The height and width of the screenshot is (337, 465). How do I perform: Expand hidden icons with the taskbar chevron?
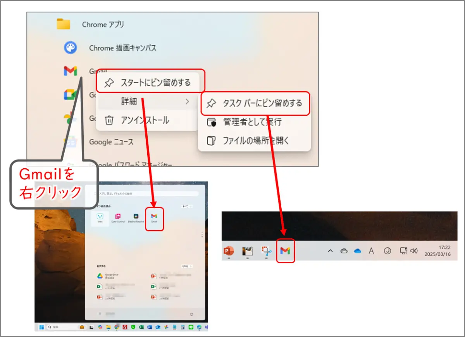[330, 251]
